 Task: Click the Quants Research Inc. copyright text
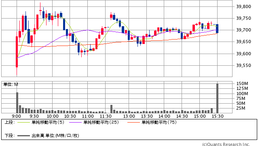click(x=226, y=144)
